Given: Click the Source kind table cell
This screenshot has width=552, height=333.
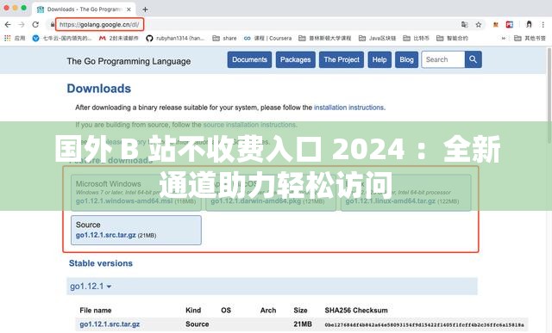Looking at the screenshot, I should (x=198, y=324).
